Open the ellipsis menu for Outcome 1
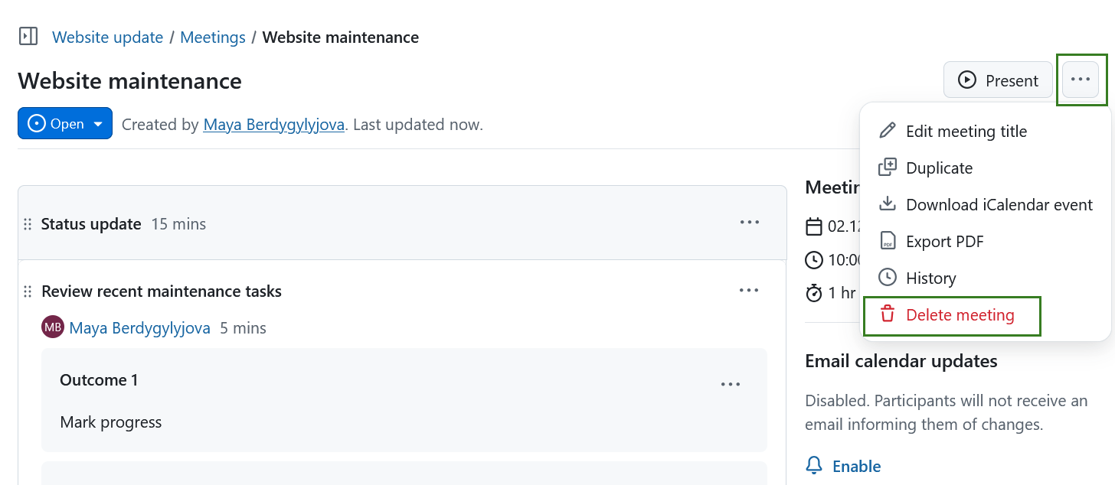Screen dimensions: 1115x485 (x=731, y=383)
